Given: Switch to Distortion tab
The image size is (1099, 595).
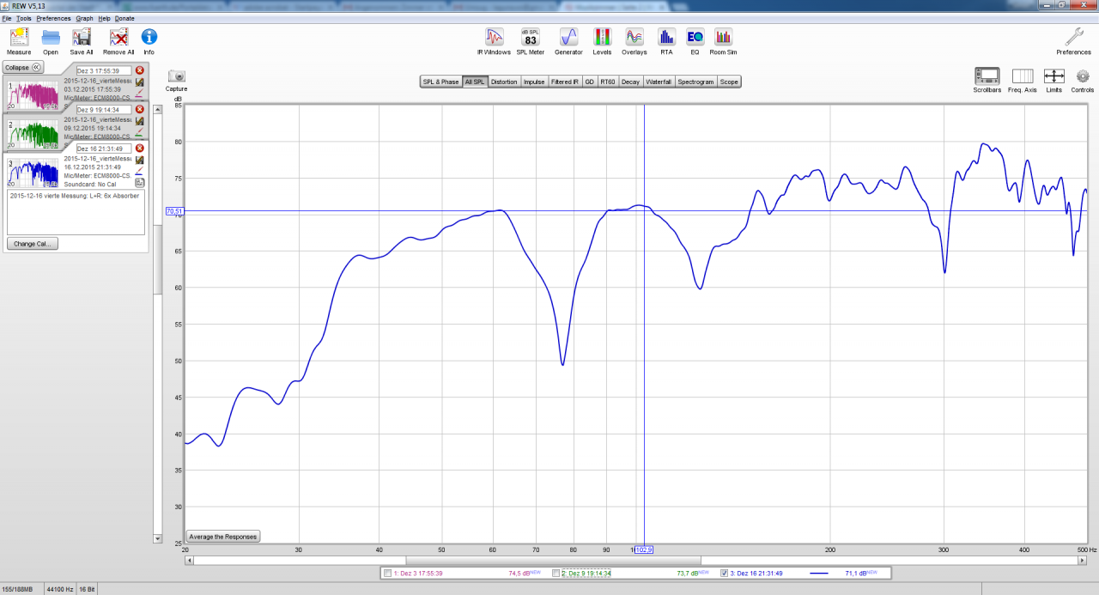Looking at the screenshot, I should click(504, 82).
